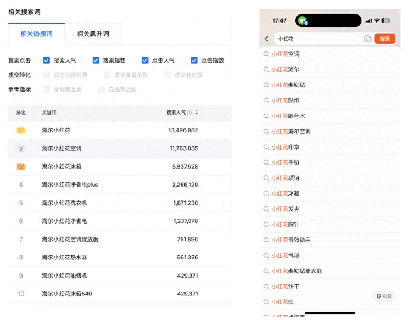Click search icon beside 小红花气球
Image resolution: width=408 pixels, height=320 pixels.
pyautogui.click(x=266, y=256)
